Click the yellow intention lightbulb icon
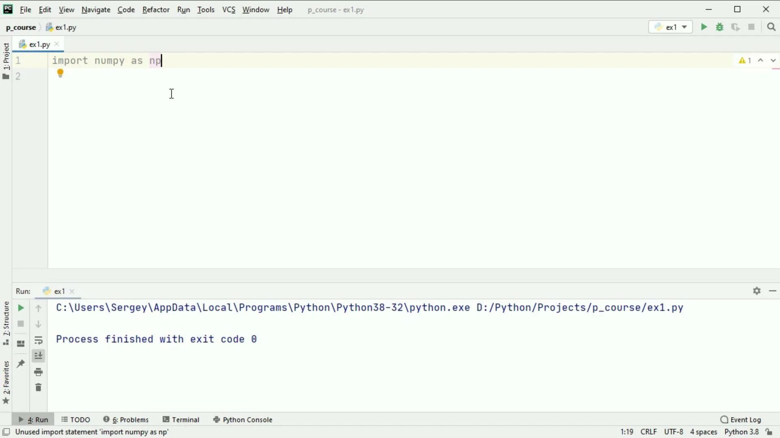The image size is (780, 438). pos(60,73)
